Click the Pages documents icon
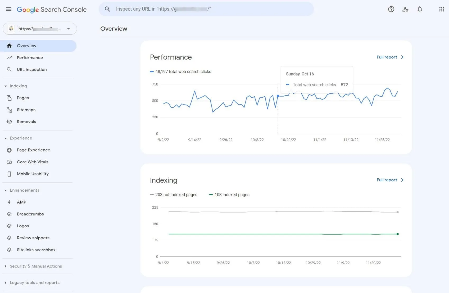This screenshot has height=293, width=449. coord(9,98)
